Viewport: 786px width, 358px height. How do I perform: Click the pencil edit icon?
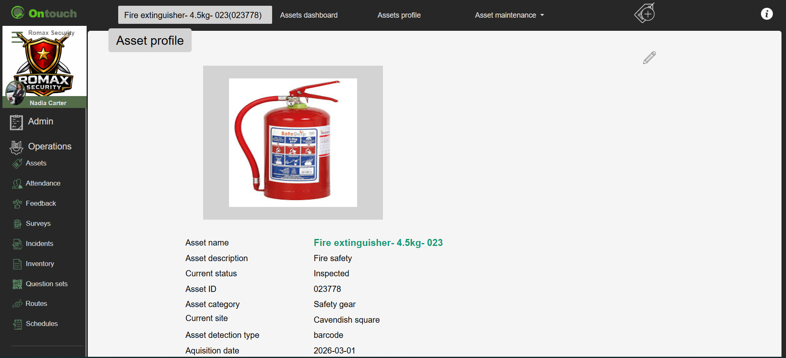649,58
